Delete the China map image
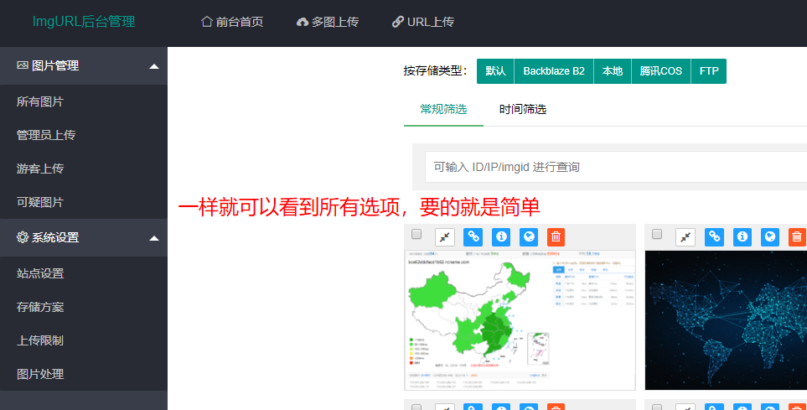Screen dimensions: 807x410 (556, 237)
